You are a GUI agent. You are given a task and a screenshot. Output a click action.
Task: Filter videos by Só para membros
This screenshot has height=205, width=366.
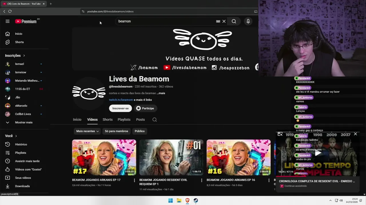[116, 131]
